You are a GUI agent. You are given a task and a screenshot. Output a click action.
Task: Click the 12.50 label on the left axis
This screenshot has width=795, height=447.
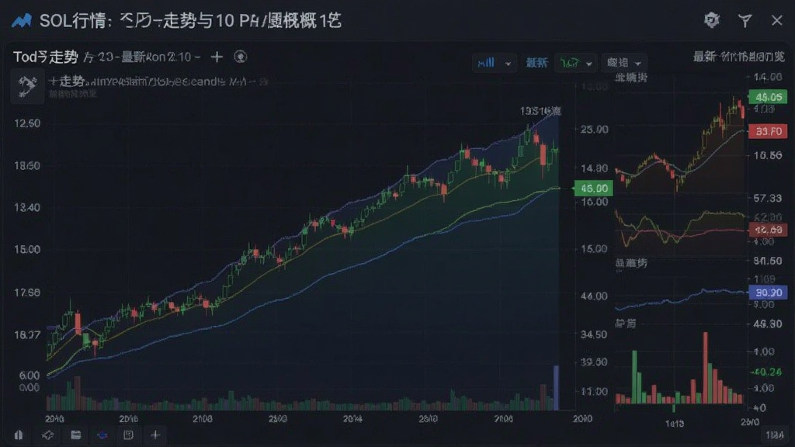click(x=27, y=123)
